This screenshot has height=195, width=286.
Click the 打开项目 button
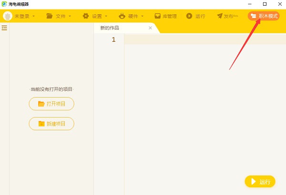(x=51, y=104)
